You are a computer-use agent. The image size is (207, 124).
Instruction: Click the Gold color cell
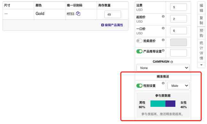coord(40,14)
